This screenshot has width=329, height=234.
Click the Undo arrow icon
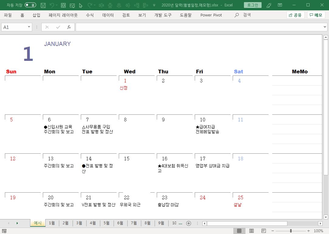coord(52,5)
